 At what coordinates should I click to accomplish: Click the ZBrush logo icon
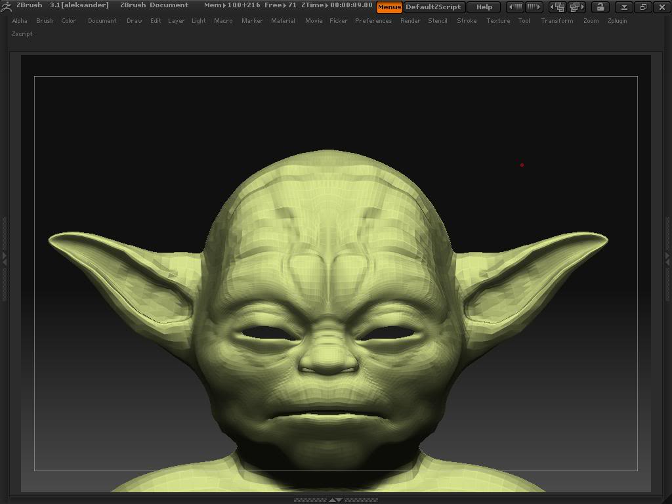(x=6, y=7)
